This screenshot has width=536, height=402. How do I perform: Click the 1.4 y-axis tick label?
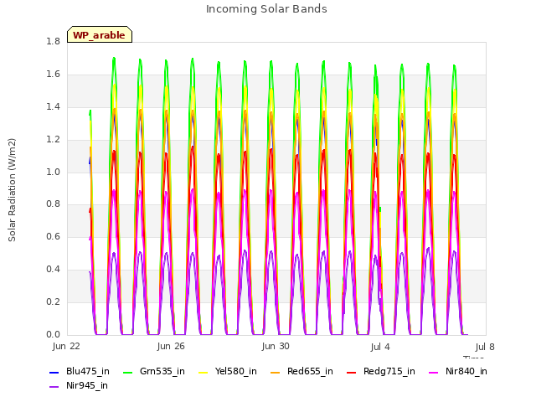(53, 106)
